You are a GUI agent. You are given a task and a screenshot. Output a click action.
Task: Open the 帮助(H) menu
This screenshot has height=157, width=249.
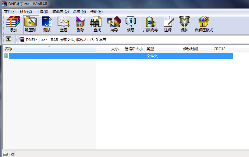(96, 12)
